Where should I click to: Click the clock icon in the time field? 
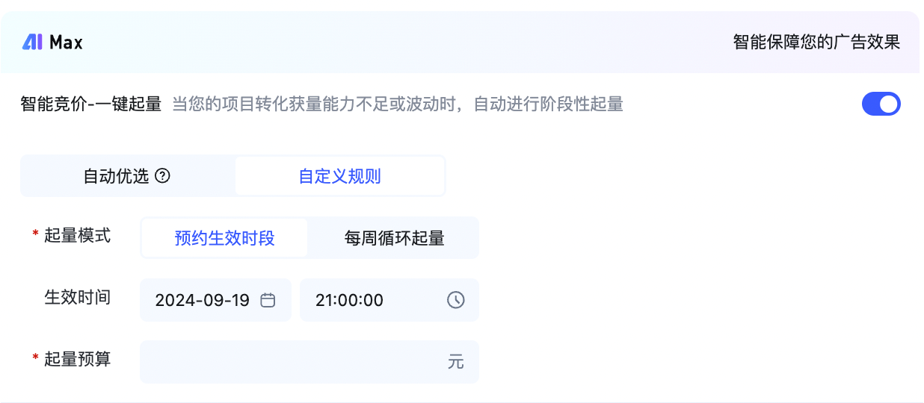pyautogui.click(x=455, y=300)
